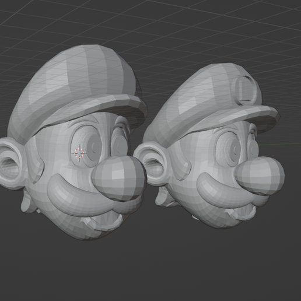Select the left head model without cap emblem

74,142
